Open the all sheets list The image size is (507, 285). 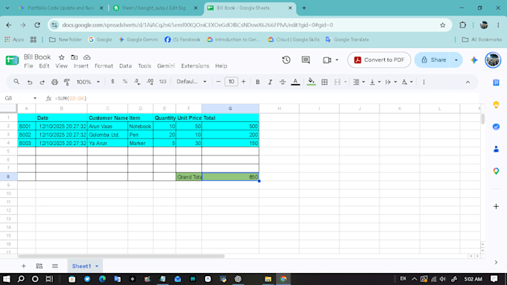55,266
